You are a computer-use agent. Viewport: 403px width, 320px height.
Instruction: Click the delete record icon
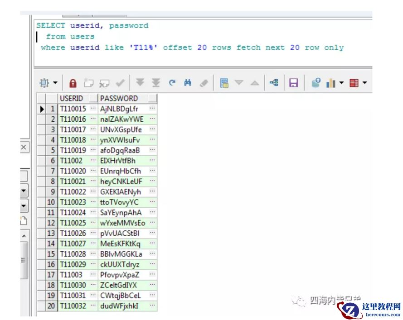[x=104, y=83]
